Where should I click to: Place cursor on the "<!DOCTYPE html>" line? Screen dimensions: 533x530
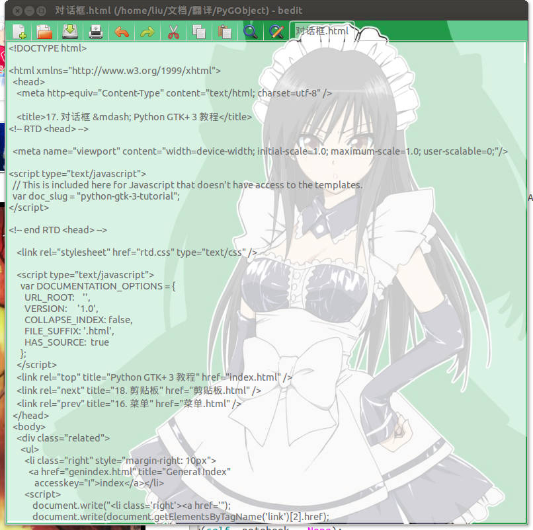[x=48, y=48]
